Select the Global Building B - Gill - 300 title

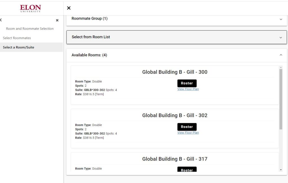[x=175, y=72]
